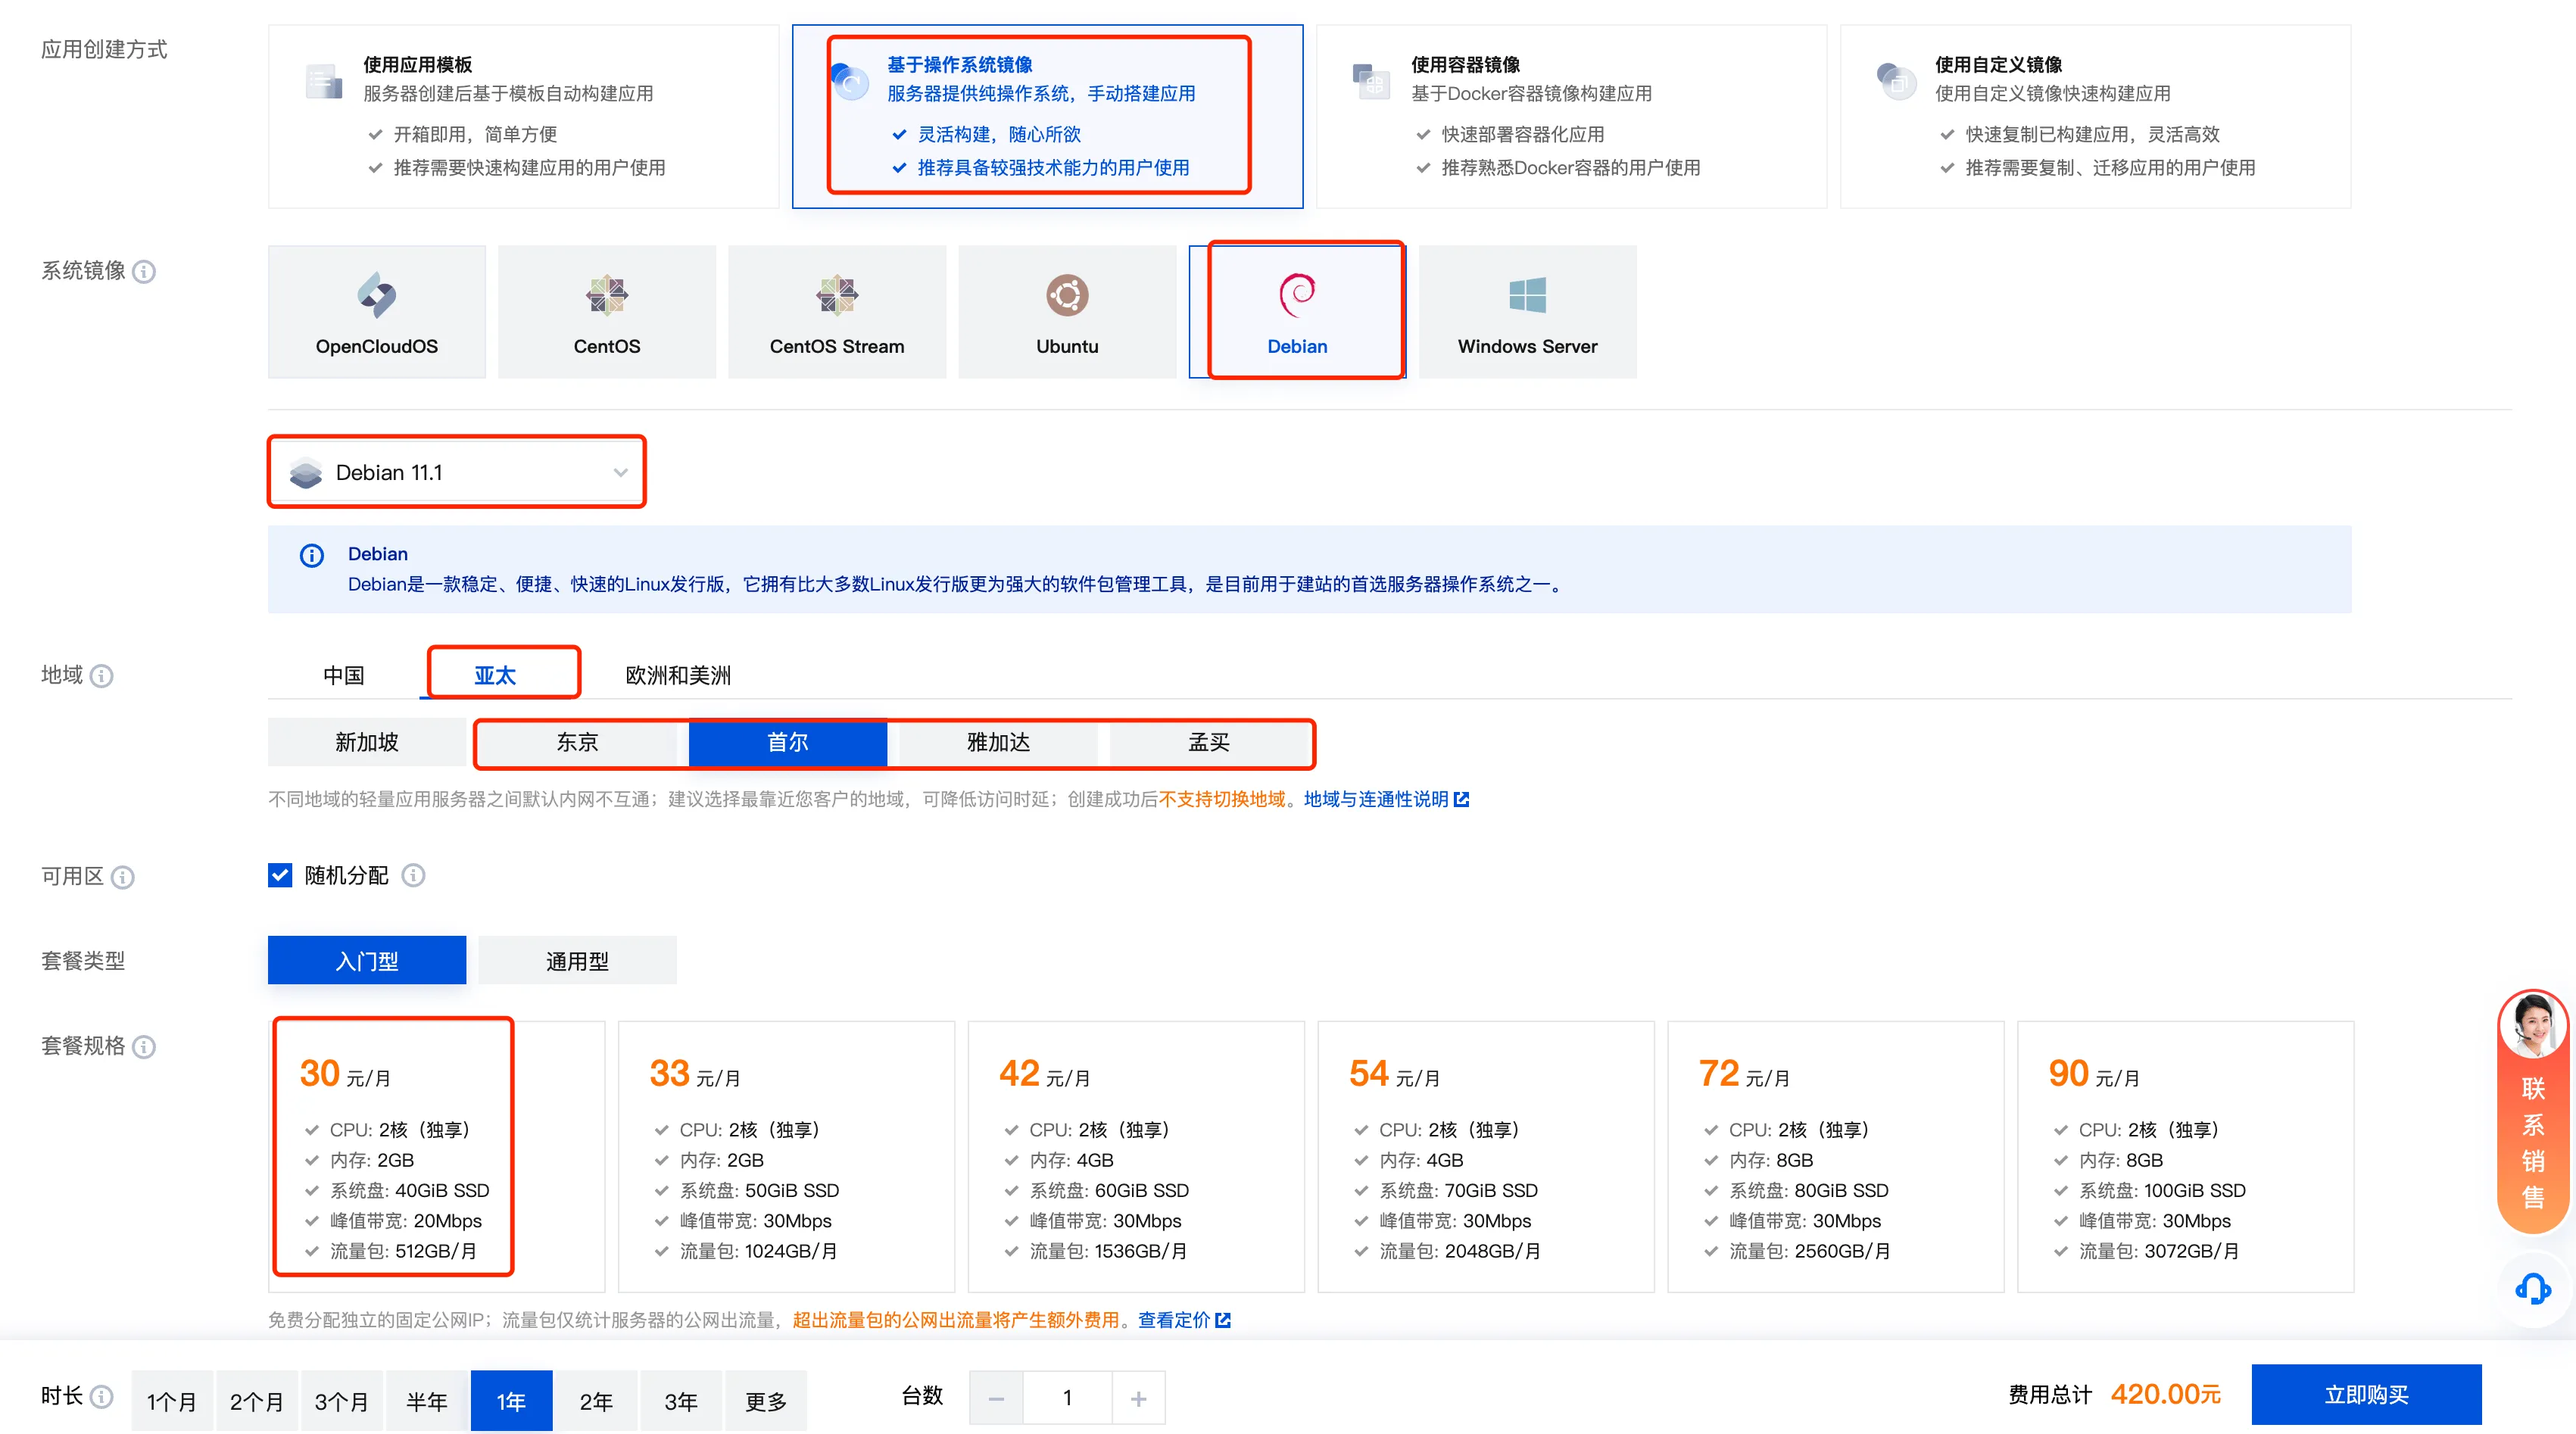Open the headset customer support icon
Image resolution: width=2576 pixels, height=1434 pixels.
2531,1288
